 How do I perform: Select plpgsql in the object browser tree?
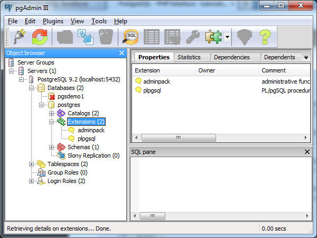click(86, 139)
